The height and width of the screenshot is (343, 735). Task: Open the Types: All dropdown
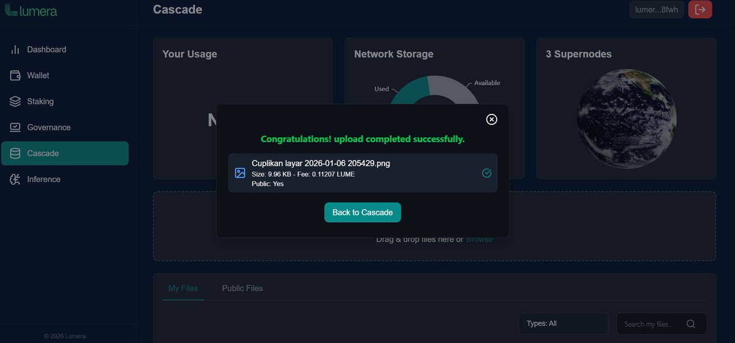pos(563,323)
